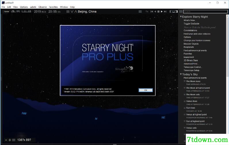This screenshot has width=229, height=145.
Task: Click the 138°x 89° field-of-view readout
Action: [24, 140]
